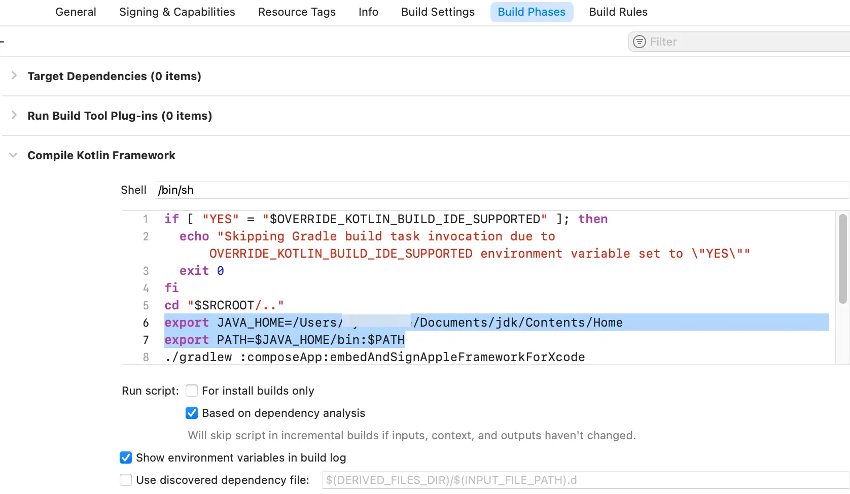
Task: Expand Target Dependencies section
Action: [14, 76]
